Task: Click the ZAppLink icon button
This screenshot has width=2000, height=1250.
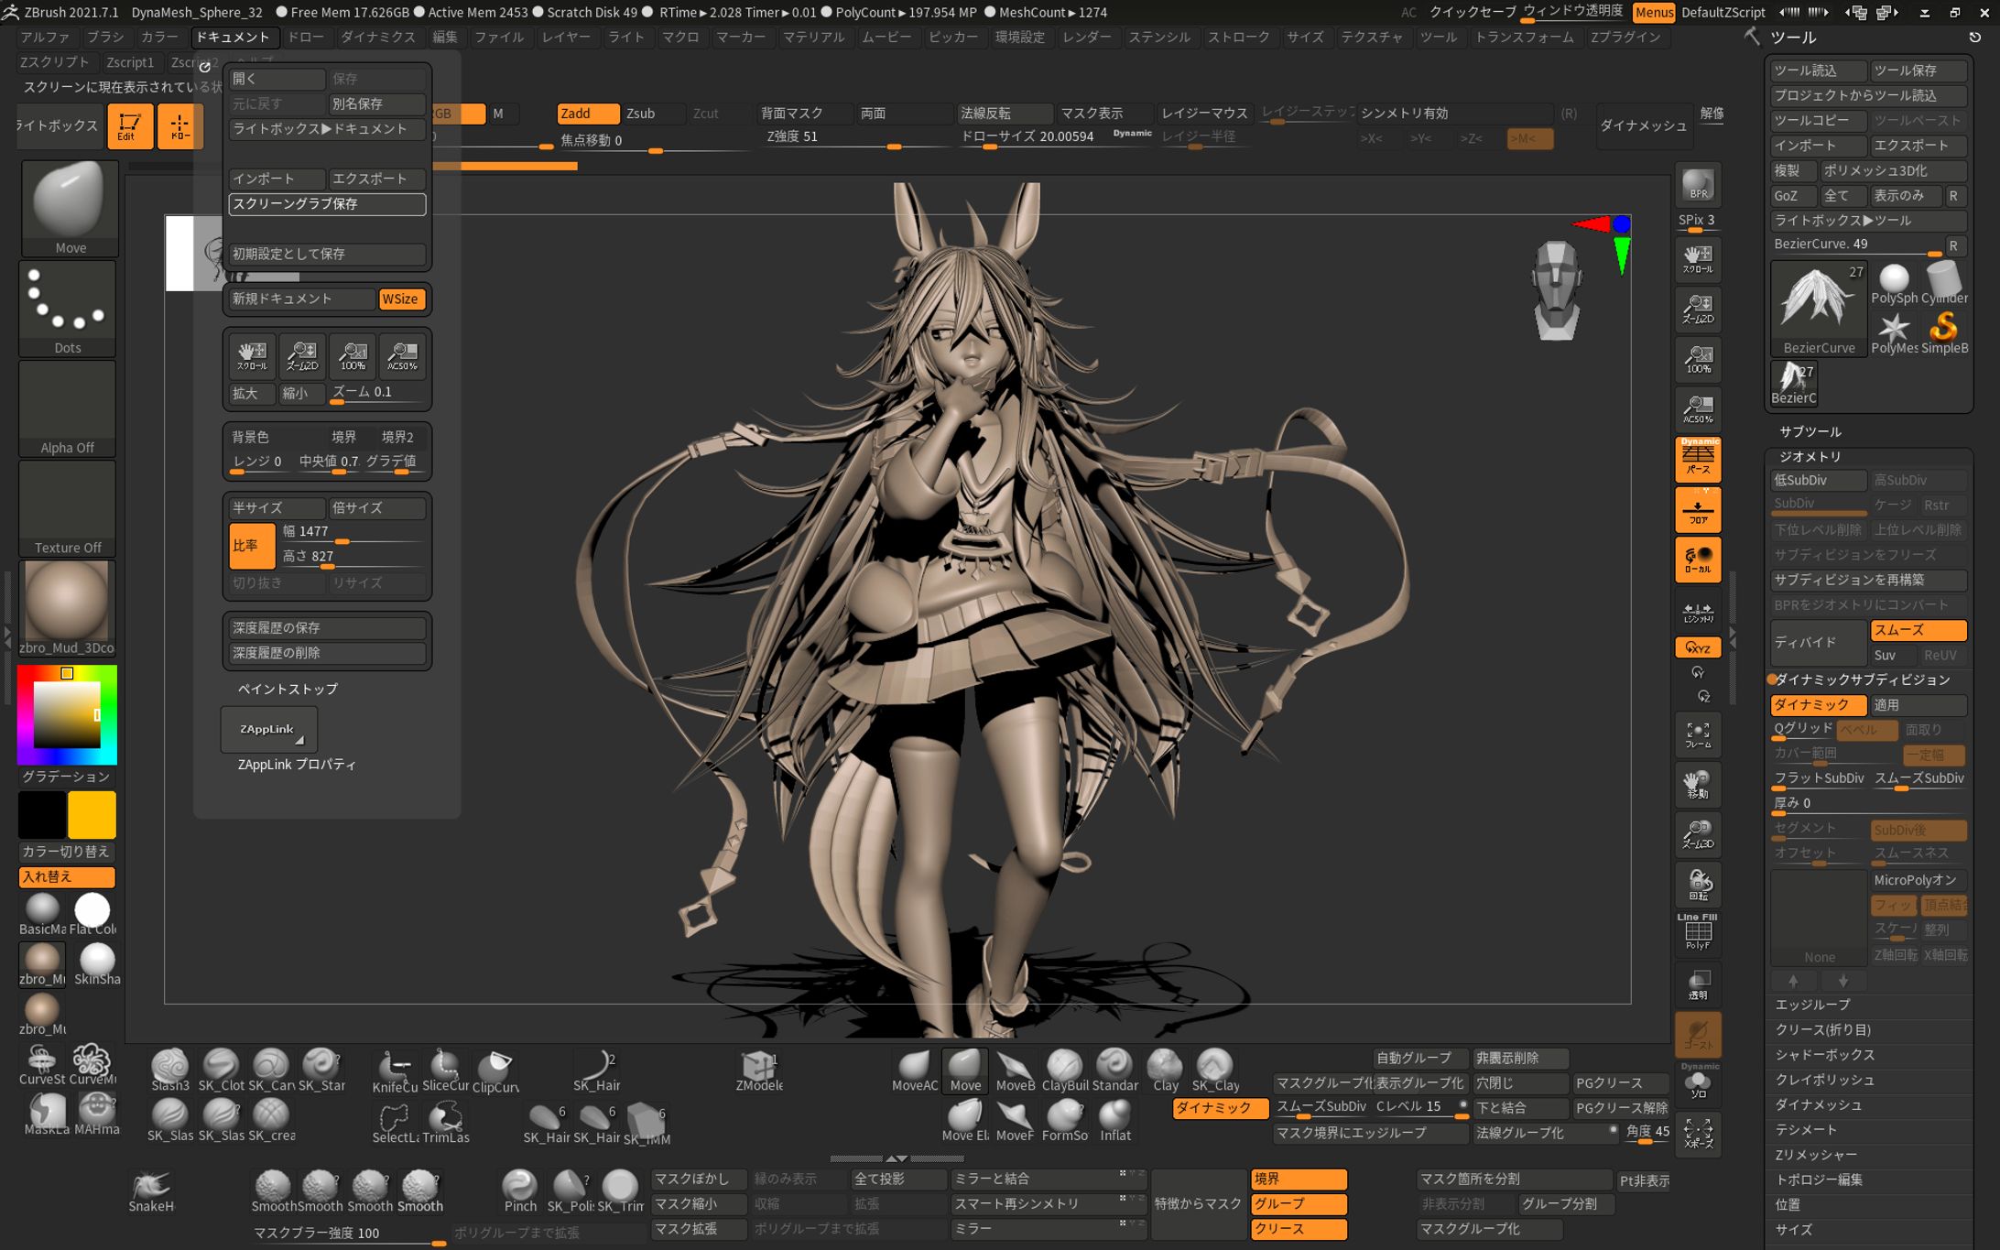Action: [x=268, y=729]
